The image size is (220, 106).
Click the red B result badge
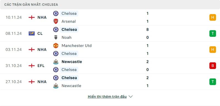[x=213, y=66]
